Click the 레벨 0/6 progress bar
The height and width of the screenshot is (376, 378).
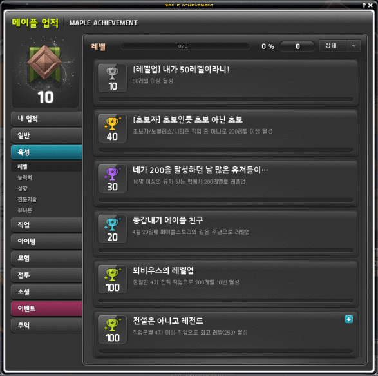tap(185, 46)
